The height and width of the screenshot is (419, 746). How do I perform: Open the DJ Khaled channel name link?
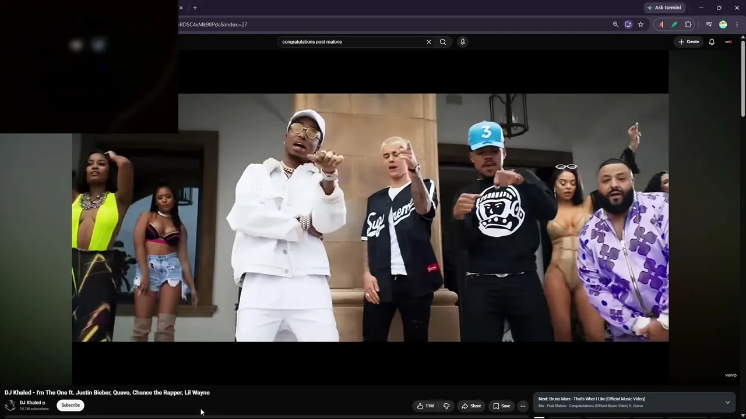pos(30,403)
